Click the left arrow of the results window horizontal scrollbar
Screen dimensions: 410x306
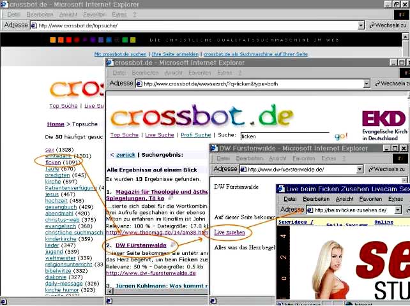[x=110, y=291]
